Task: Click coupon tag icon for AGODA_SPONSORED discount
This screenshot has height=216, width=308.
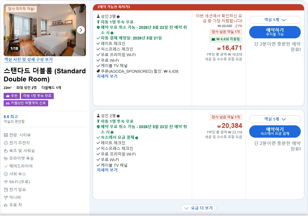Action: click(98, 71)
